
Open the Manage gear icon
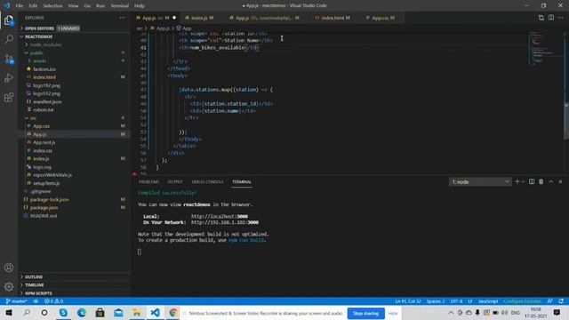[x=9, y=286]
